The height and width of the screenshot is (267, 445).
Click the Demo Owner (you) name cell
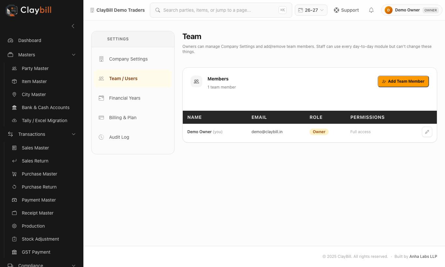tap(205, 132)
